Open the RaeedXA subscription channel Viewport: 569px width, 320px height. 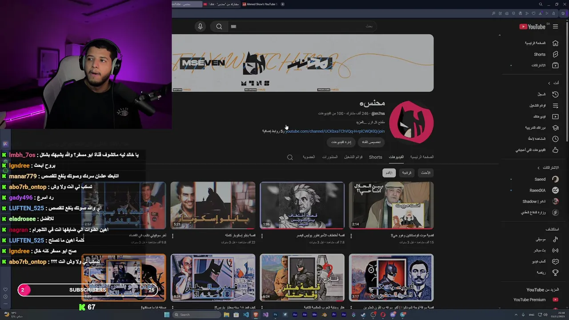(543, 190)
